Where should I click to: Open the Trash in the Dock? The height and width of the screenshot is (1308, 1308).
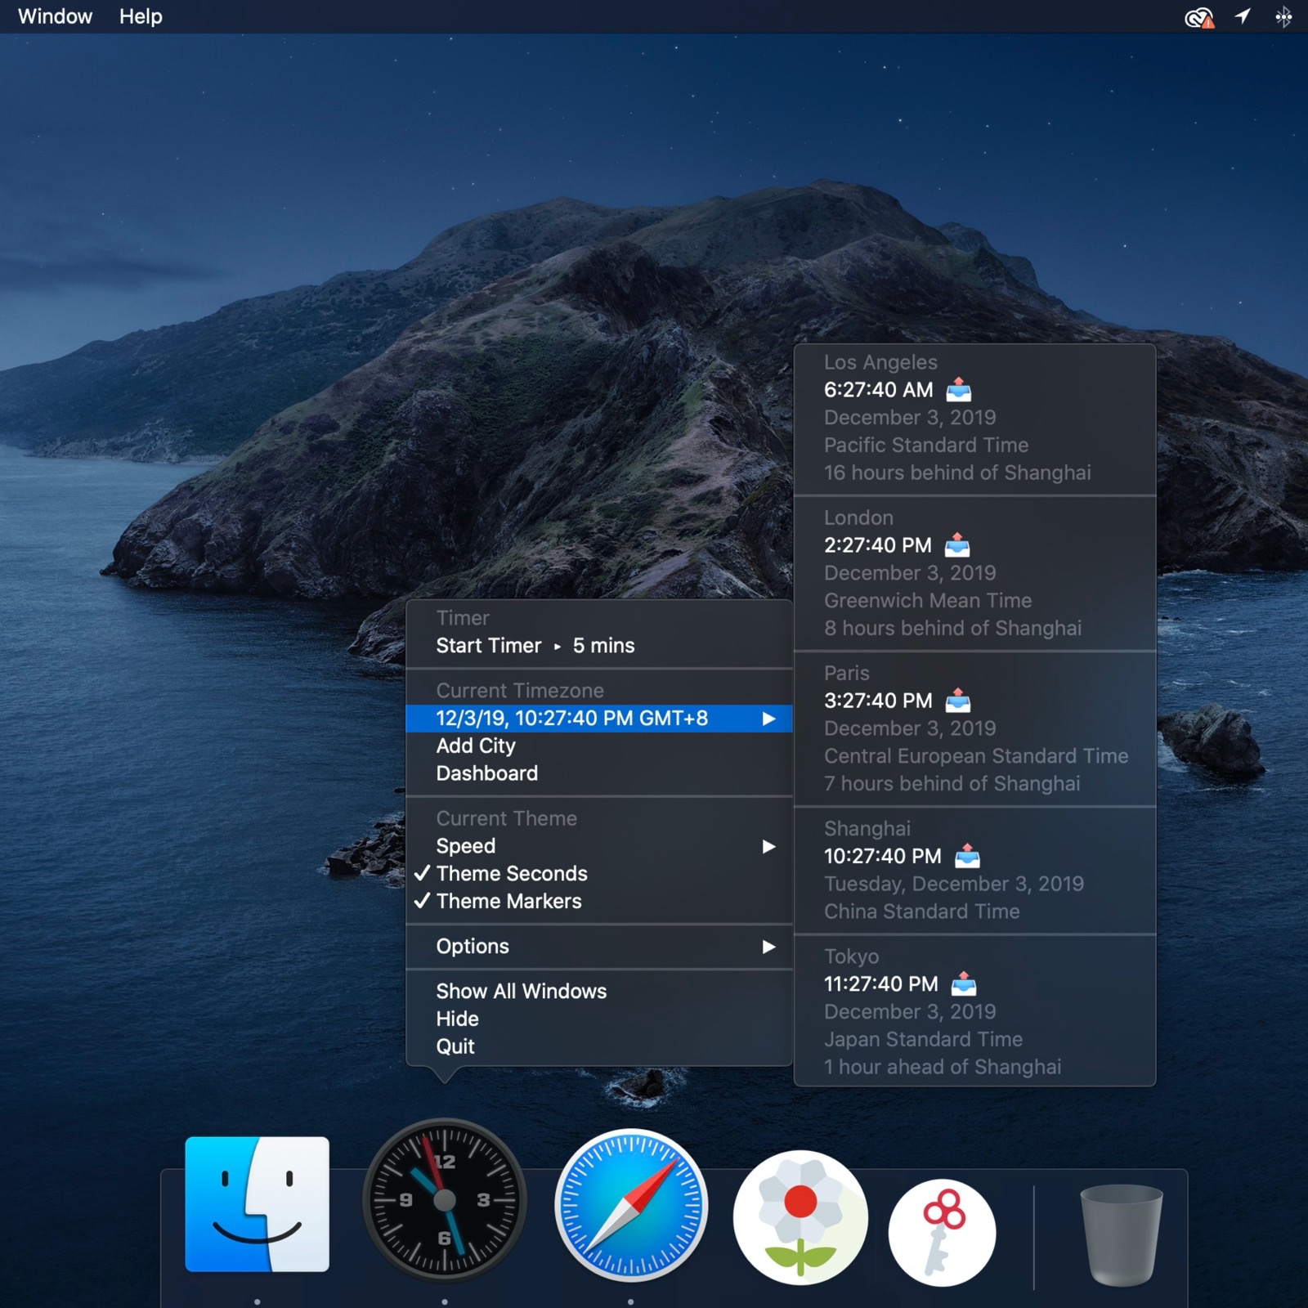coord(1120,1234)
